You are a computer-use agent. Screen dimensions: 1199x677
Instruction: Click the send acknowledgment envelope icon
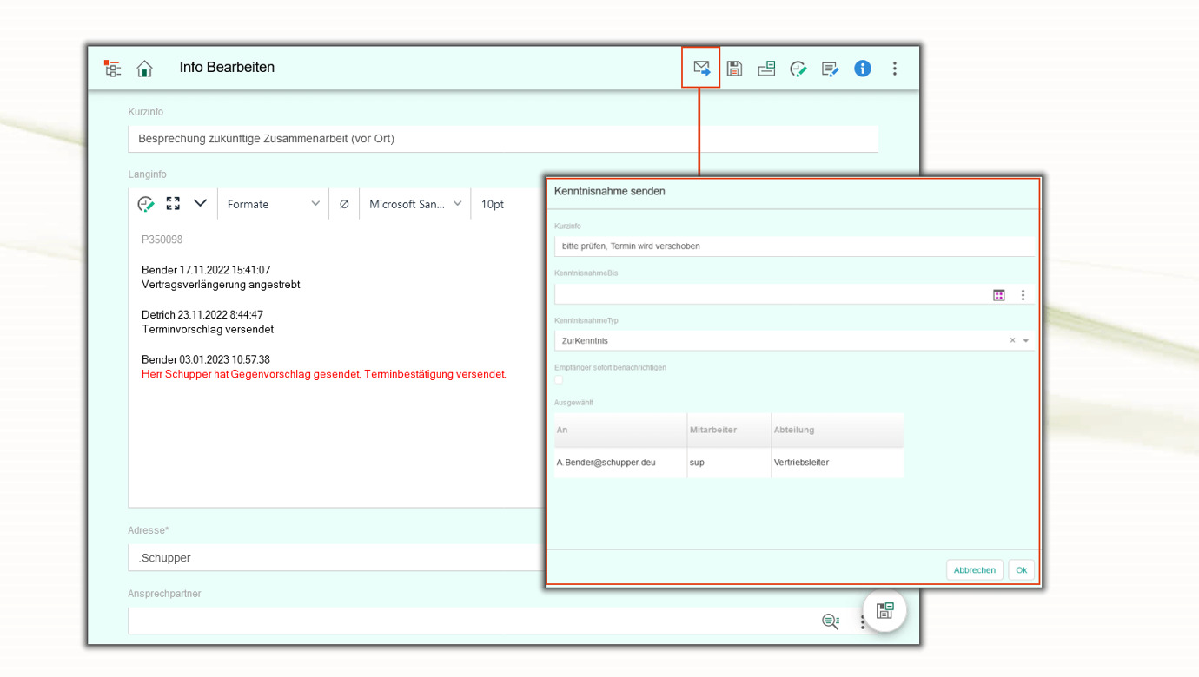point(701,68)
